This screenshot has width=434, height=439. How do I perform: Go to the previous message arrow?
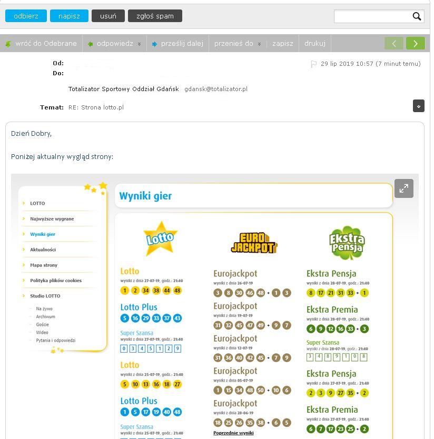tap(394, 43)
